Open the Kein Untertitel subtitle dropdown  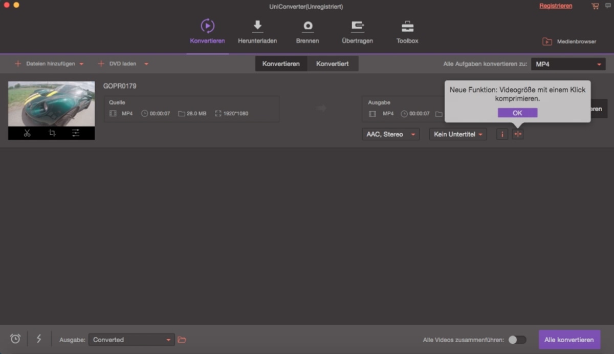[x=458, y=134]
